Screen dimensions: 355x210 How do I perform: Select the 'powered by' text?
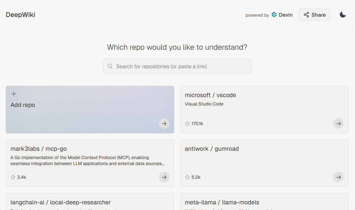[x=257, y=15]
